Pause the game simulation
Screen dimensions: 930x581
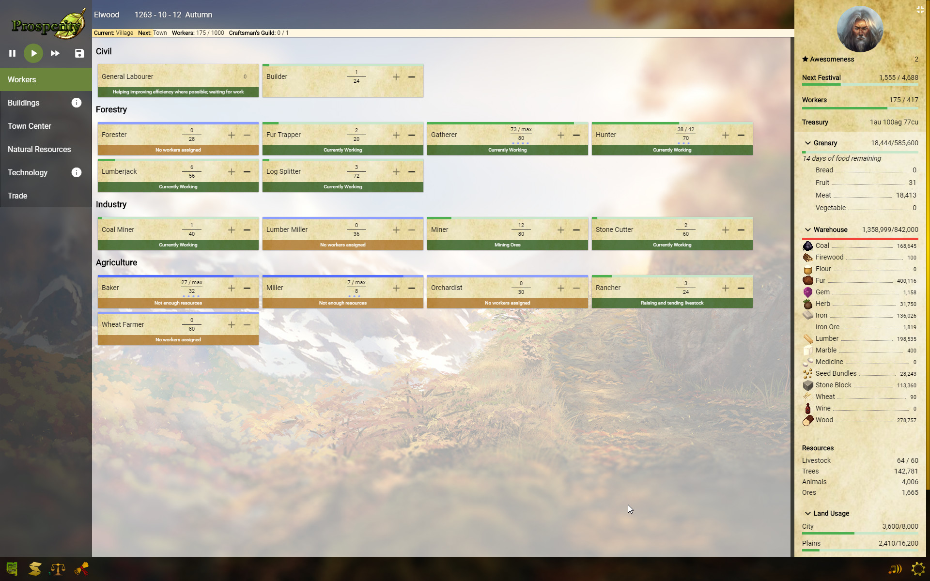click(12, 53)
